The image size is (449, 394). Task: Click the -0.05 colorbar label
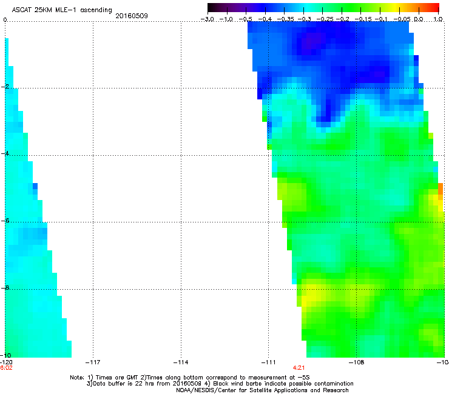[x=402, y=19]
